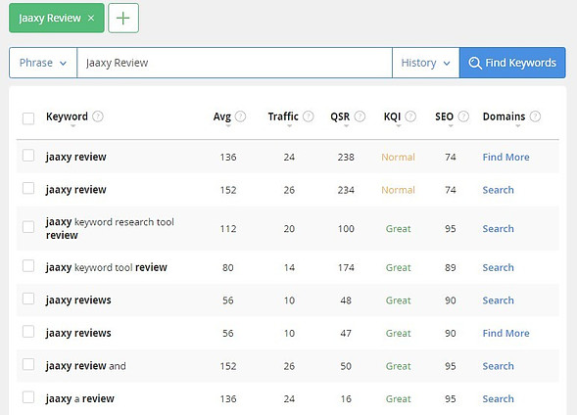The width and height of the screenshot is (577, 415).
Task: Open the Avg column help icon
Action: [240, 116]
